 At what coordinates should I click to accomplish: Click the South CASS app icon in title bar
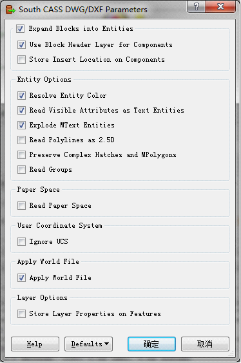click(10, 10)
